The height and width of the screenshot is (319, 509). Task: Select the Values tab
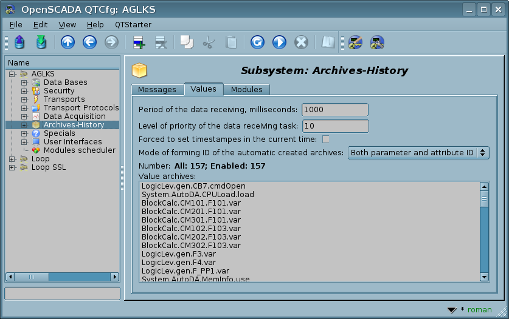pos(204,89)
